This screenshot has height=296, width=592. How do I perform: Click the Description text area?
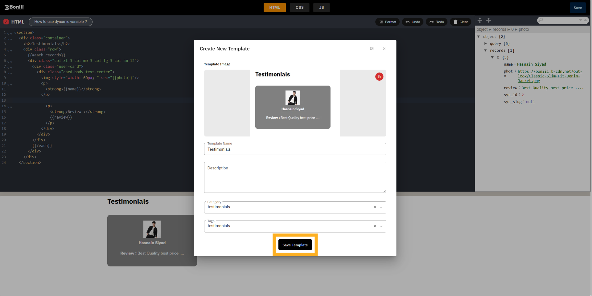point(295,177)
